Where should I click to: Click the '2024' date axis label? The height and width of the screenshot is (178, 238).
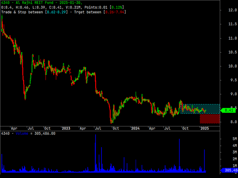tap(135, 129)
